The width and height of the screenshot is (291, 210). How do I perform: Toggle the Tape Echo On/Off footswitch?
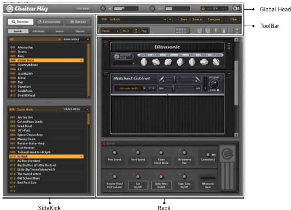[184, 176]
